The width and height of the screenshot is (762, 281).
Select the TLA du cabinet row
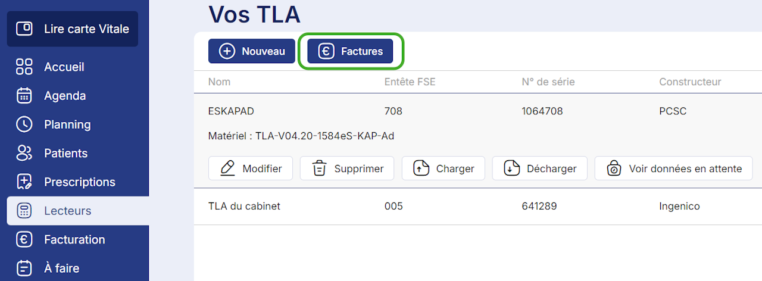[x=244, y=207]
